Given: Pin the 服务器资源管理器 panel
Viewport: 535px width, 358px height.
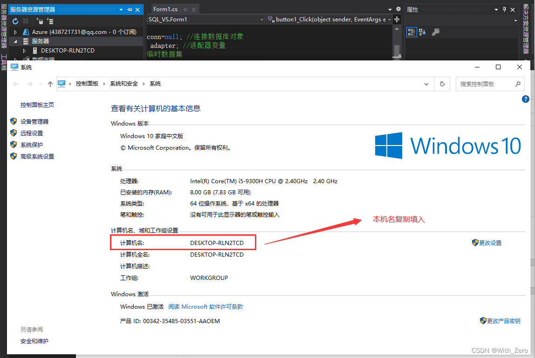Looking at the screenshot, I should 130,9.
